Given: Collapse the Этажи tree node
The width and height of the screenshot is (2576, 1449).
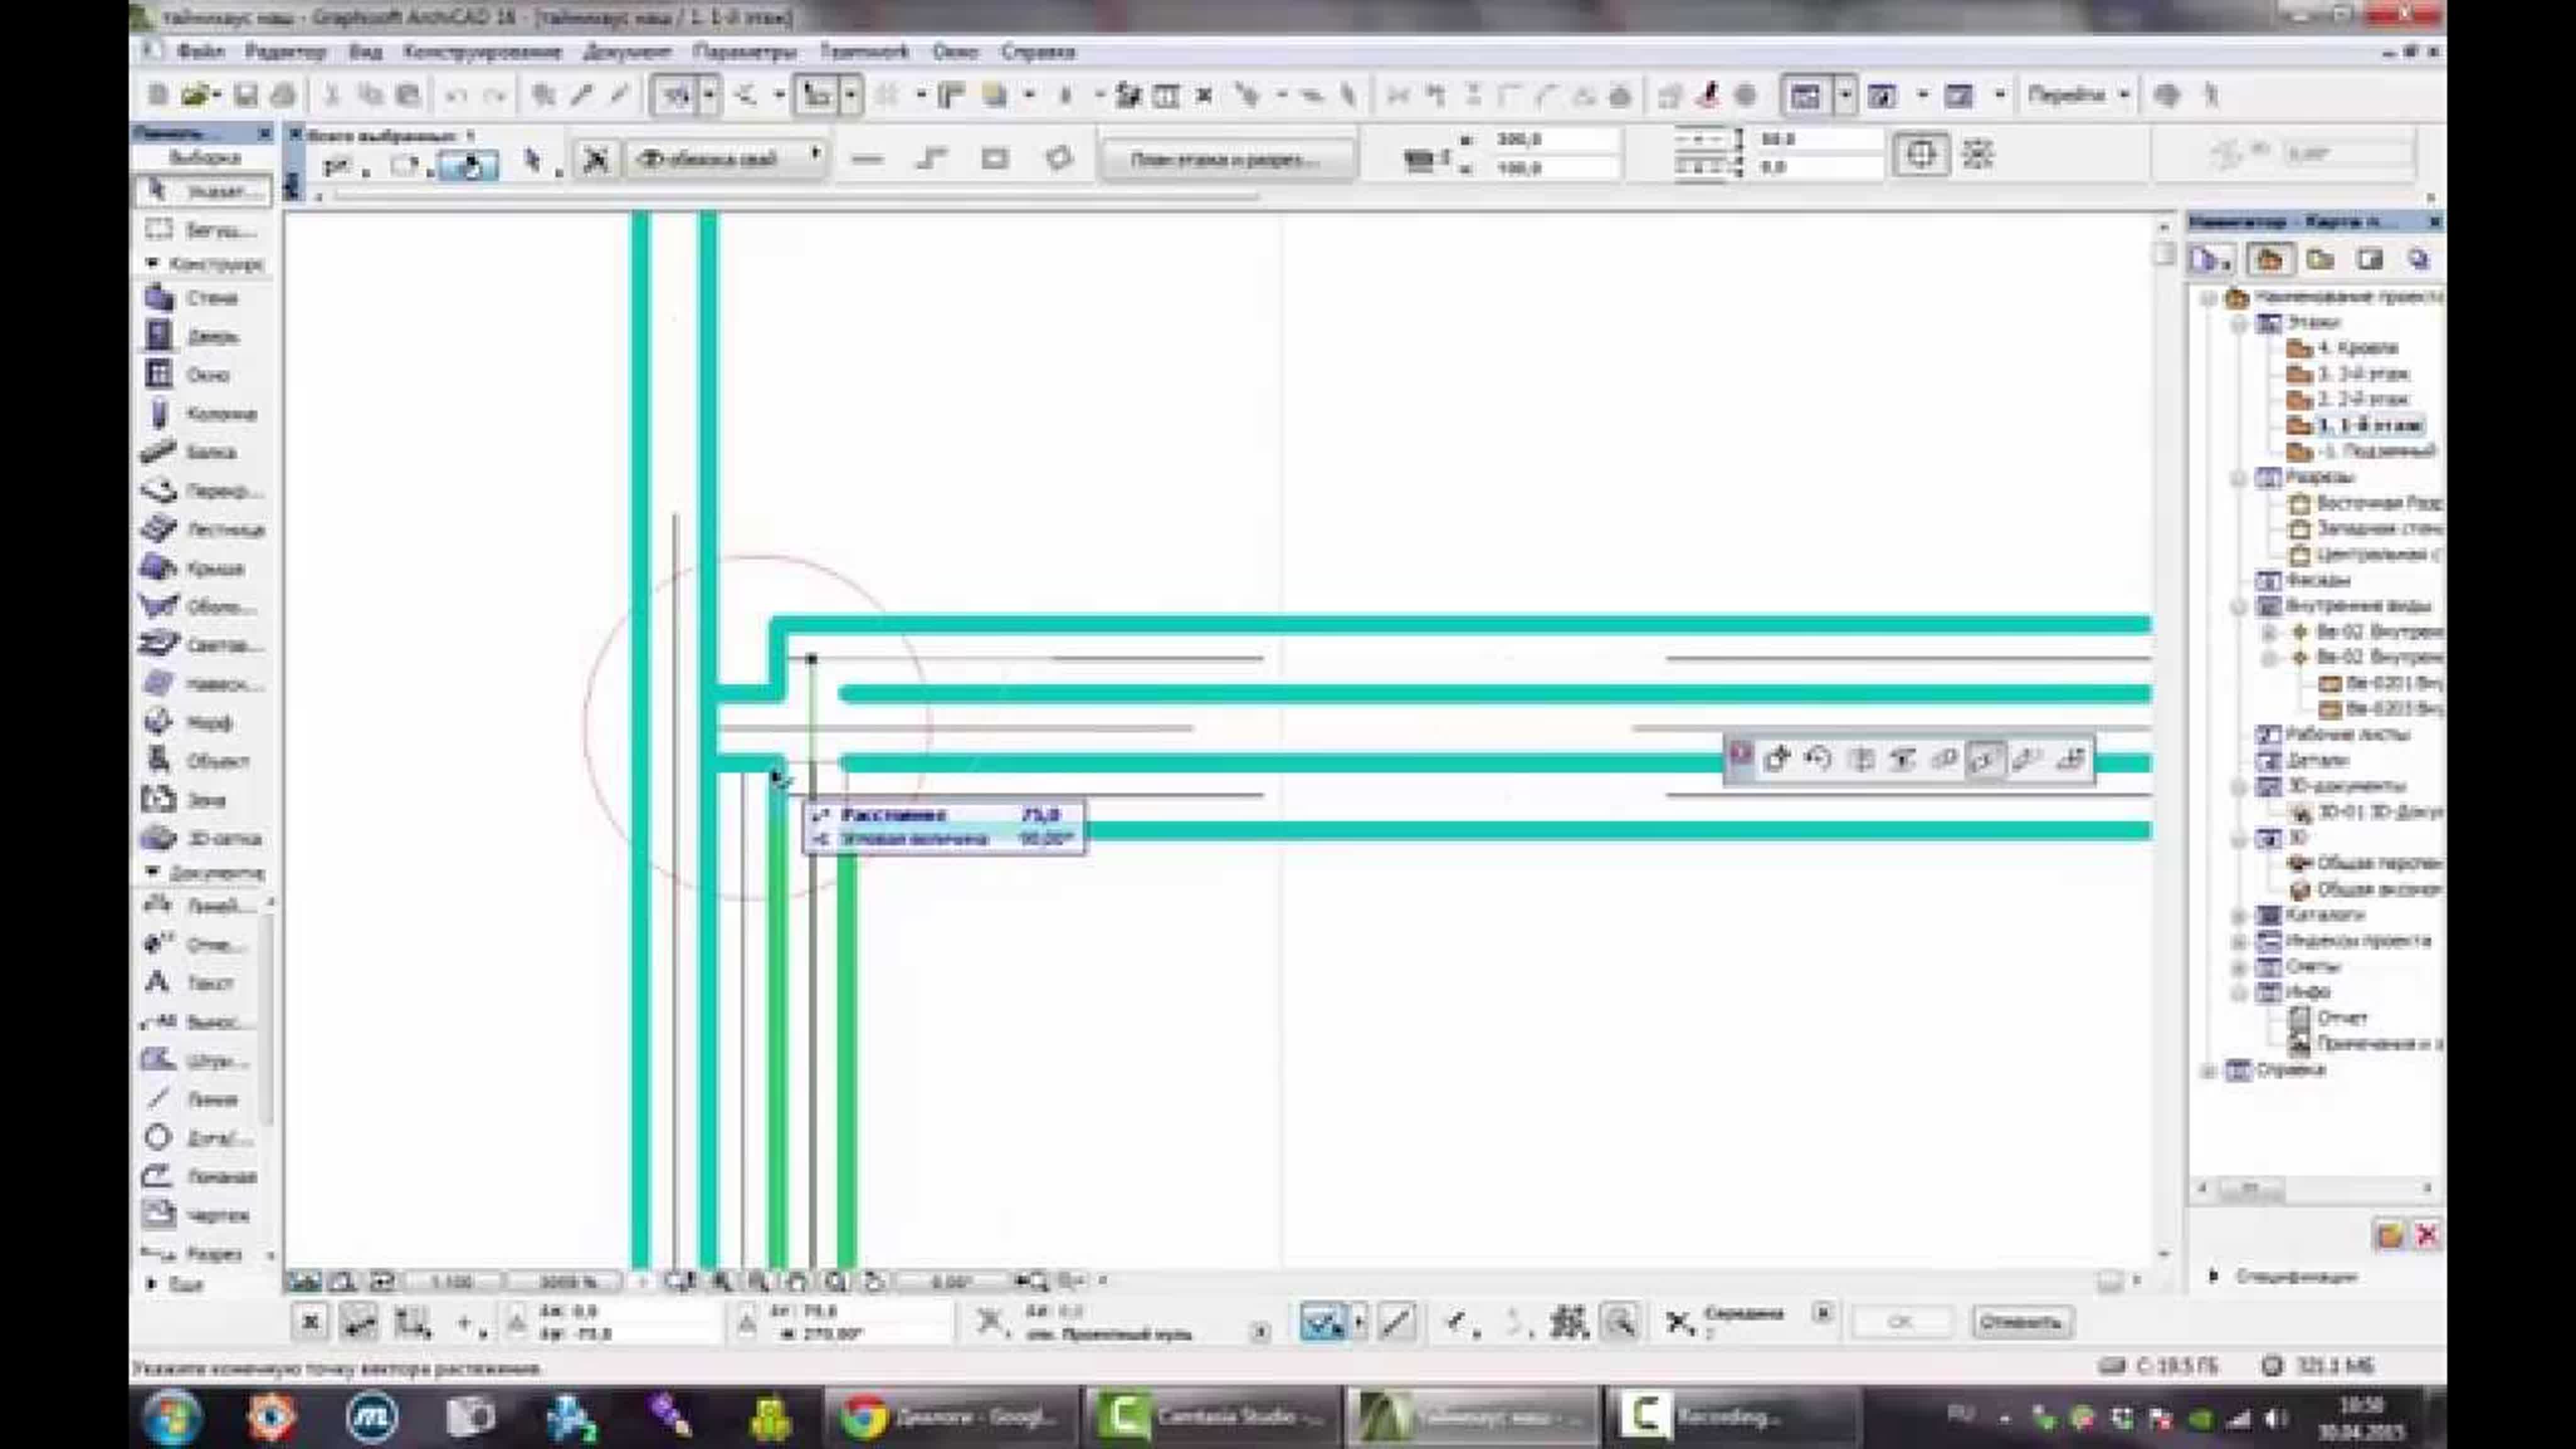Looking at the screenshot, I should pyautogui.click(x=2240, y=324).
